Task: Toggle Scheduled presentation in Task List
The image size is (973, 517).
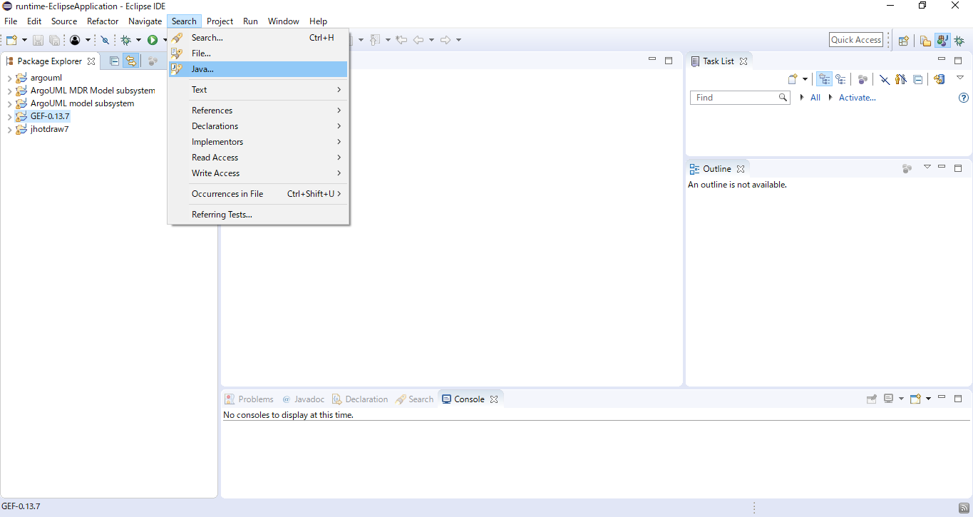Action: tap(841, 79)
